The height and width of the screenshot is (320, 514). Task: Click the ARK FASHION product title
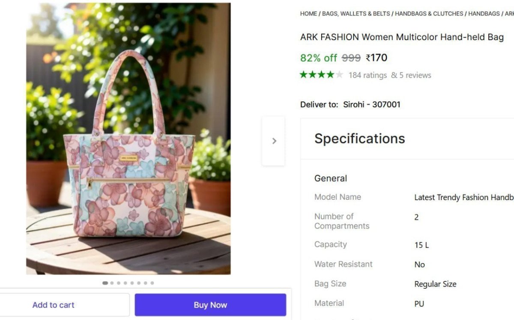[401, 37]
